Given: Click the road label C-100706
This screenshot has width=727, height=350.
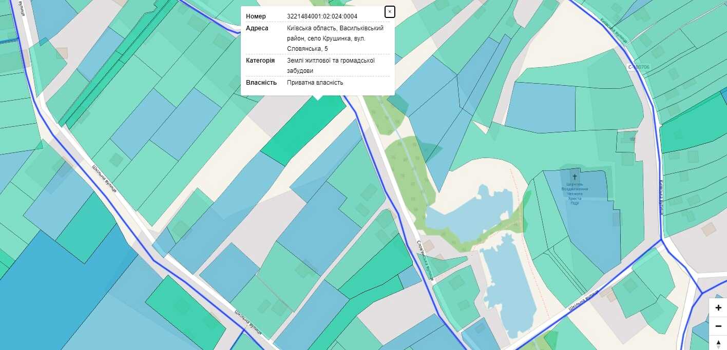Looking at the screenshot, I should point(638,67).
